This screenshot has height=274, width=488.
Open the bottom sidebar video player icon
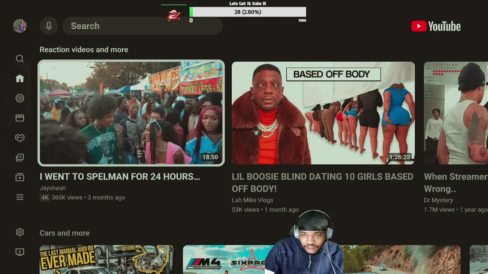20,252
